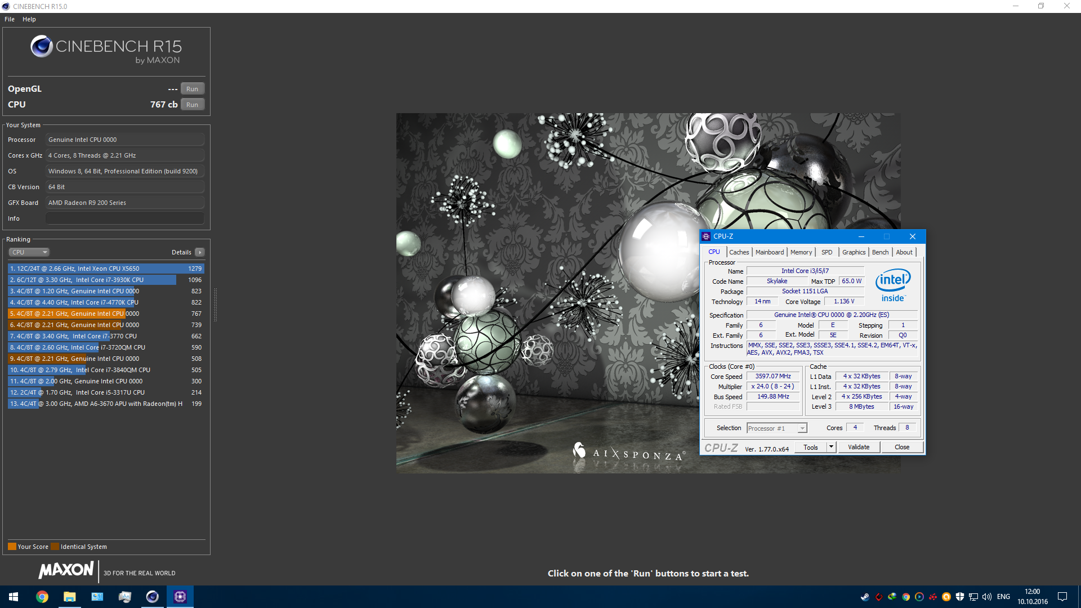The width and height of the screenshot is (1081, 608).
Task: Open the CPU ranking type dropdown
Action: coord(29,252)
